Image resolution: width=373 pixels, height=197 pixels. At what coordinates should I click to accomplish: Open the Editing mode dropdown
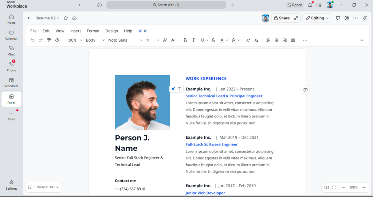(x=317, y=18)
